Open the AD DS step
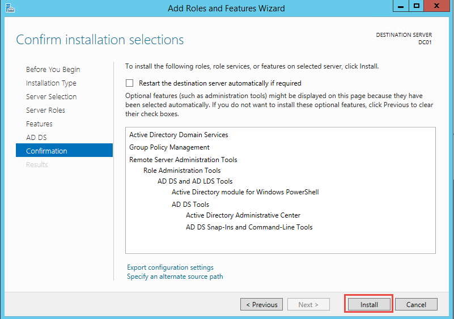This screenshot has height=319, width=454. [x=36, y=138]
